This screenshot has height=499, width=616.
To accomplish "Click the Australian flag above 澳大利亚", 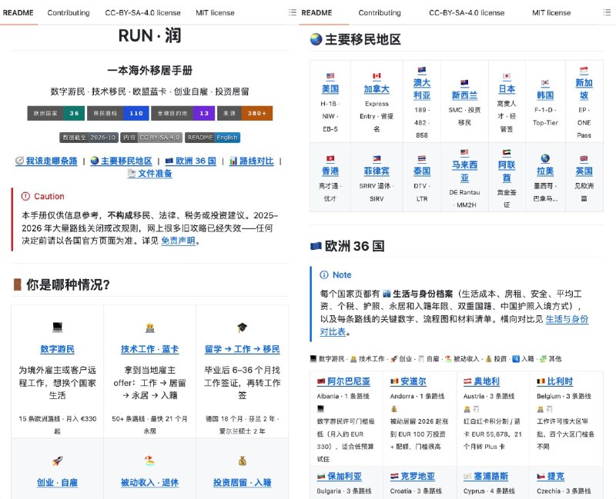I will (x=421, y=70).
